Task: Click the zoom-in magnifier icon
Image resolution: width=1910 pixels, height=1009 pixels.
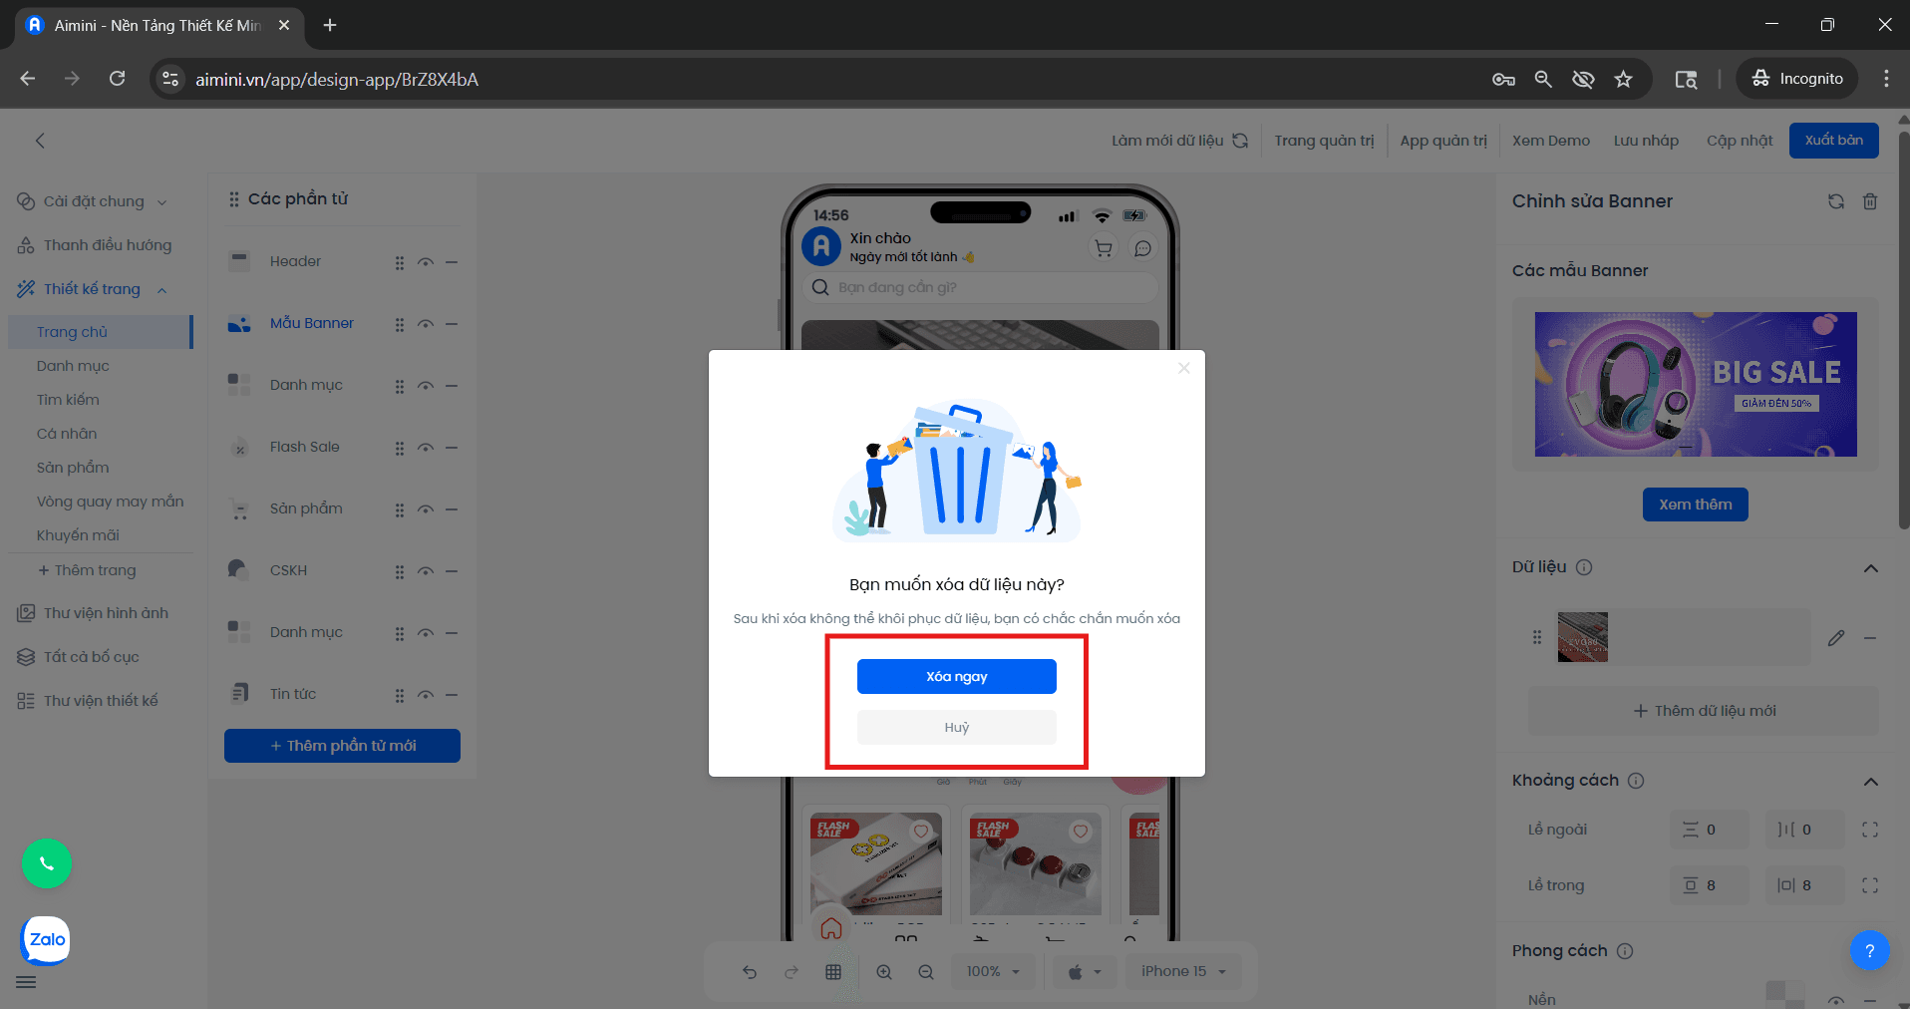Action: coord(884,971)
